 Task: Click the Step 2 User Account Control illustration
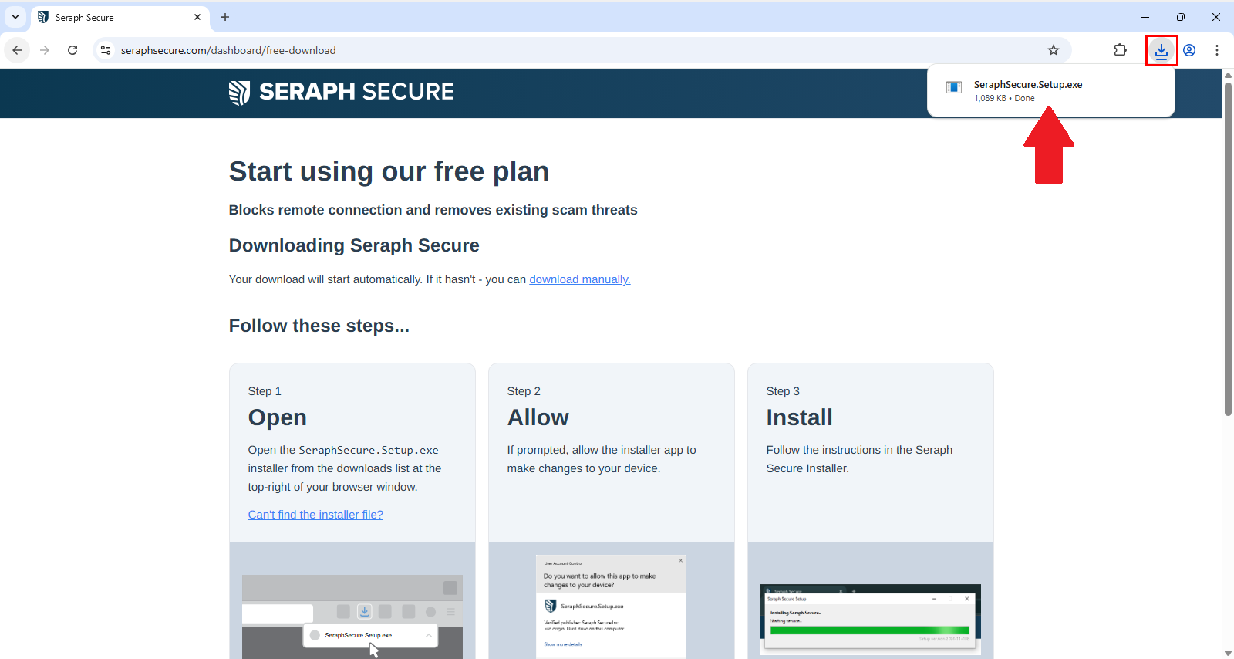[611, 606]
